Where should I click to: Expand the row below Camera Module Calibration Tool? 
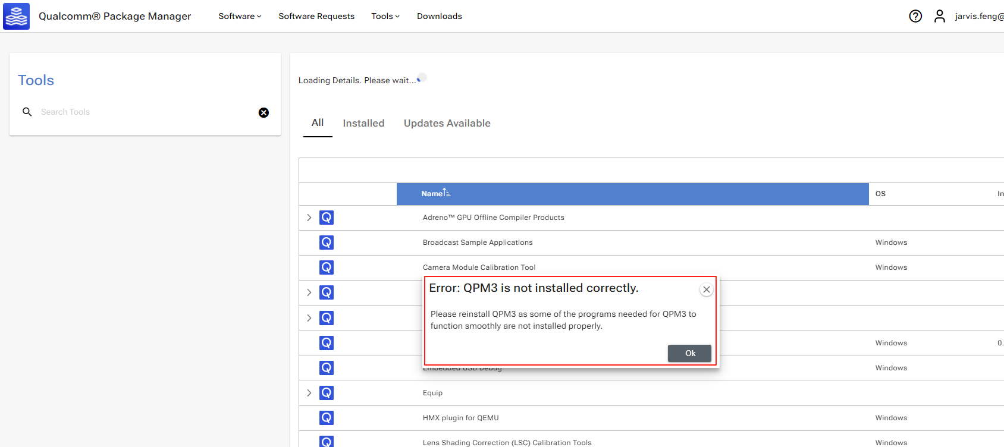[309, 292]
